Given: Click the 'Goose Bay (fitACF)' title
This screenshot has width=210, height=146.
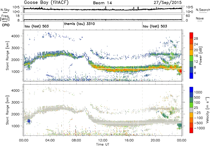Looking at the screenshot, I should [x=46, y=3].
